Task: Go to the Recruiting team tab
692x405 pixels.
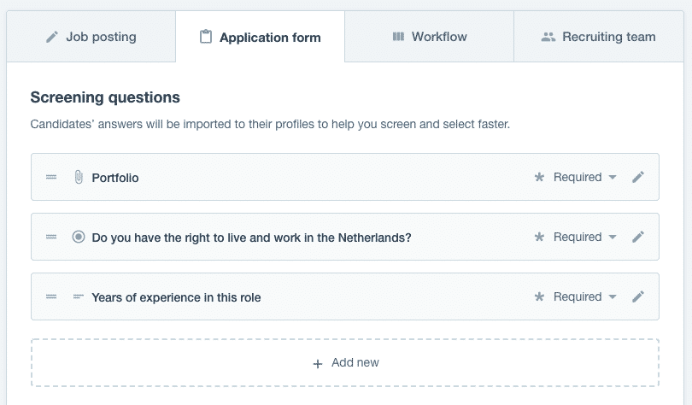Action: 599,37
